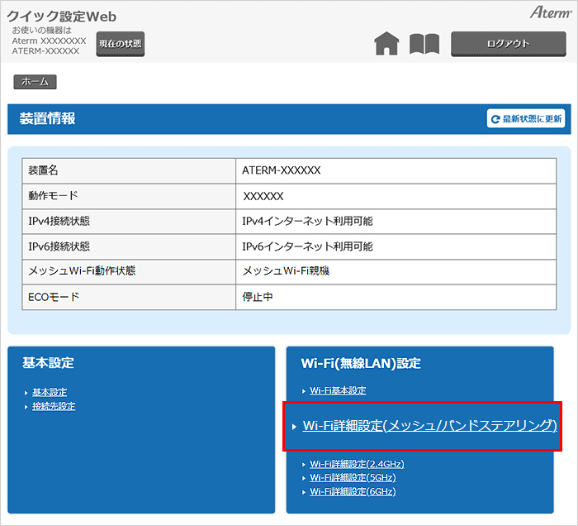Click the メッシュWi-Fi動作状態 row label
578x526 pixels.
click(x=82, y=271)
